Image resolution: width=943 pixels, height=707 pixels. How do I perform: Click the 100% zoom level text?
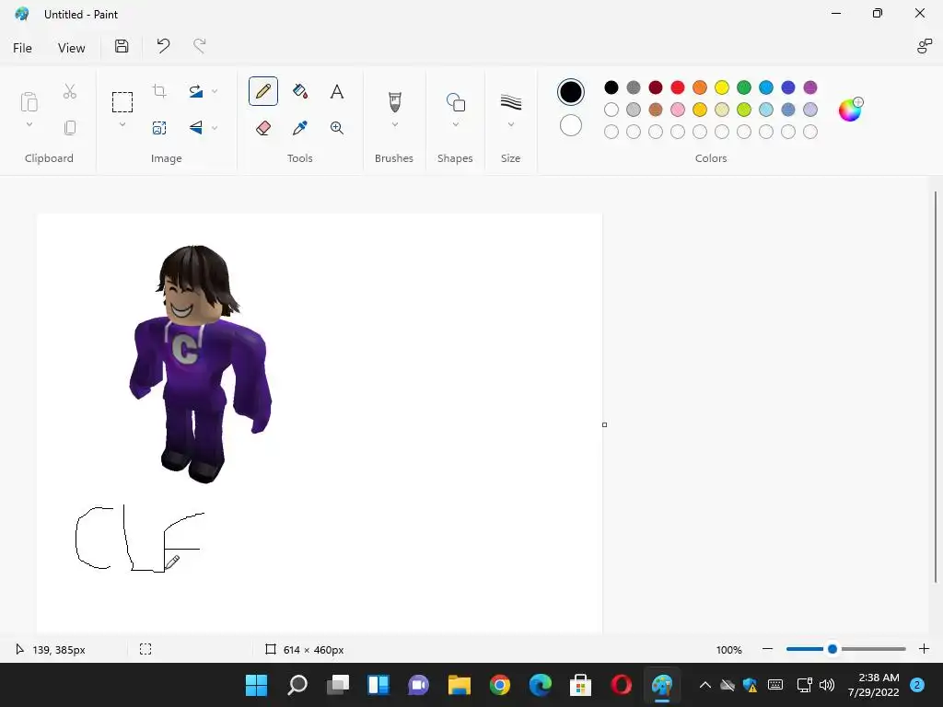click(729, 650)
